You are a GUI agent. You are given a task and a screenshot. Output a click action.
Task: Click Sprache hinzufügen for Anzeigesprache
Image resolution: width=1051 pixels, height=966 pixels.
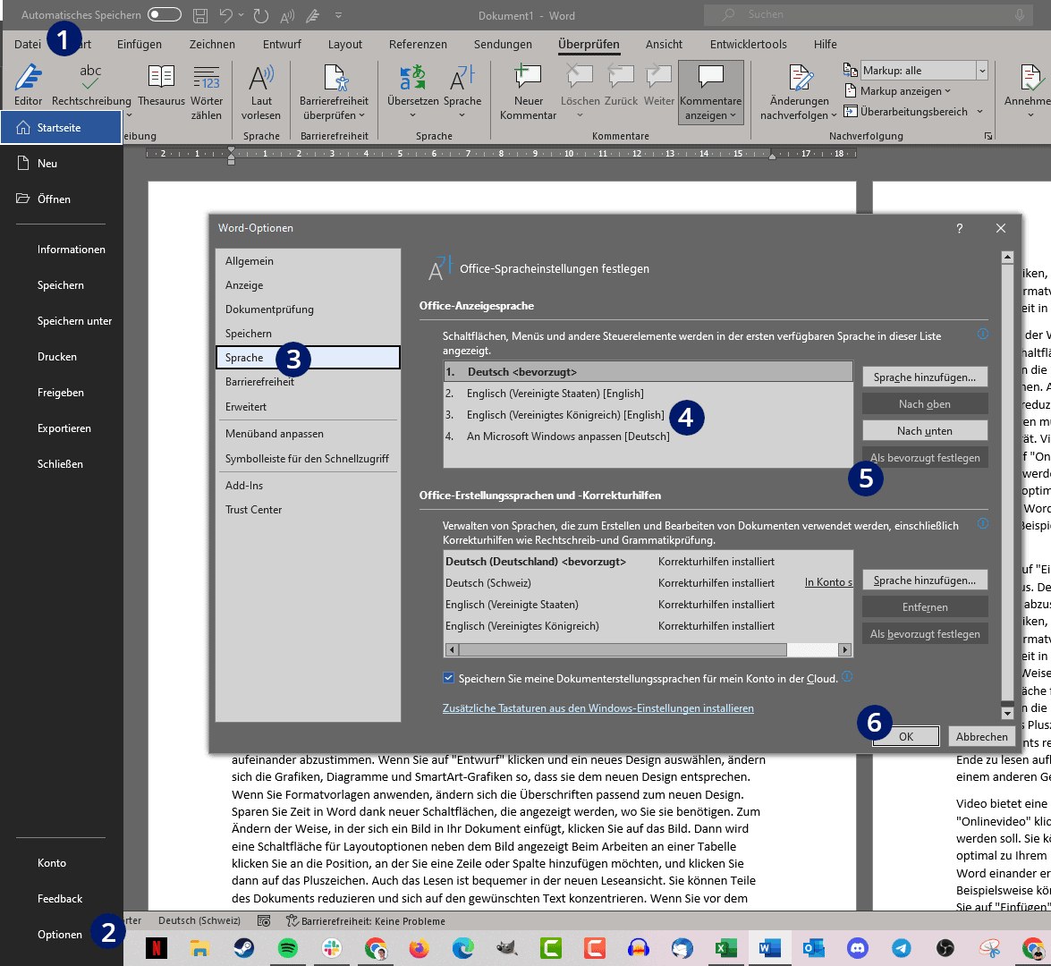coord(924,377)
